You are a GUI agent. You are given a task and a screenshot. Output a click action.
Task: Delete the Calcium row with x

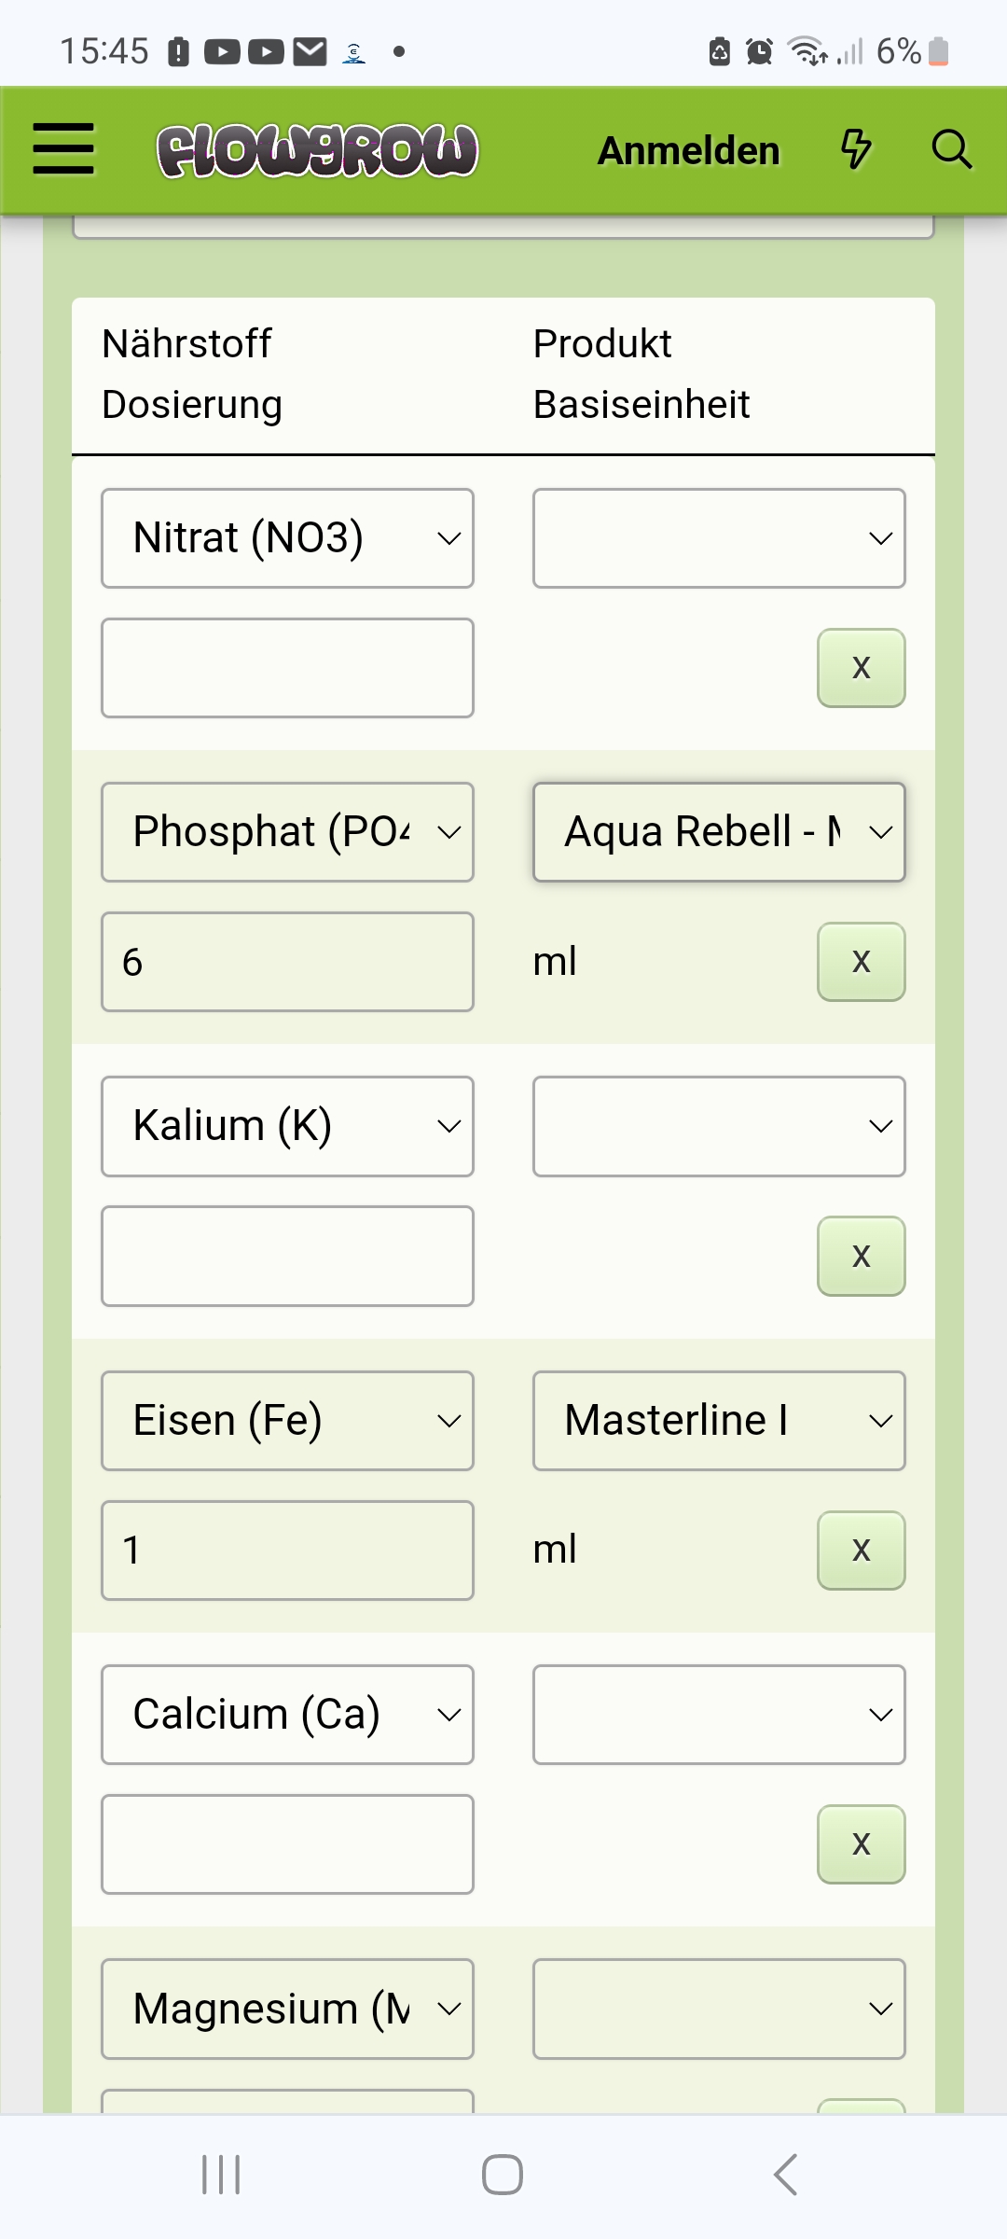pyautogui.click(x=861, y=1844)
